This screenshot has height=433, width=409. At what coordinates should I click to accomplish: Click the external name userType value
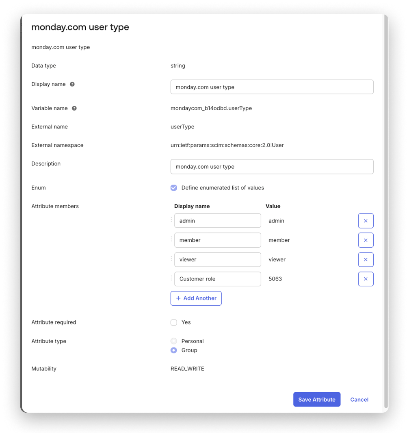pyautogui.click(x=182, y=127)
